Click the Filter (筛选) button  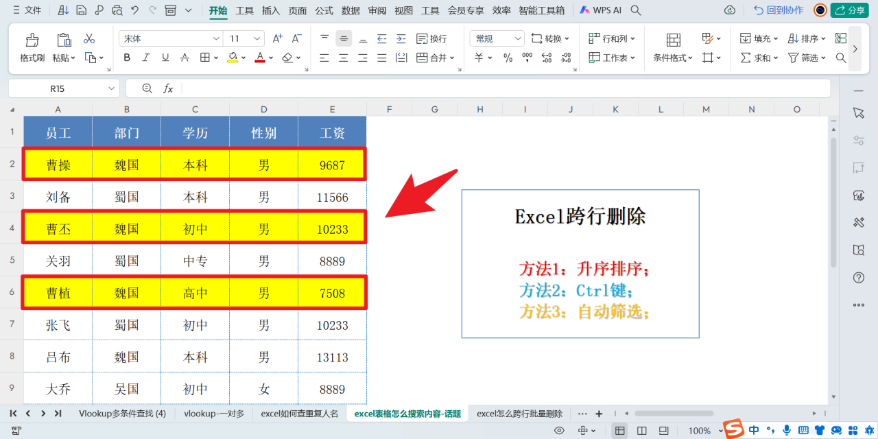[x=807, y=58]
